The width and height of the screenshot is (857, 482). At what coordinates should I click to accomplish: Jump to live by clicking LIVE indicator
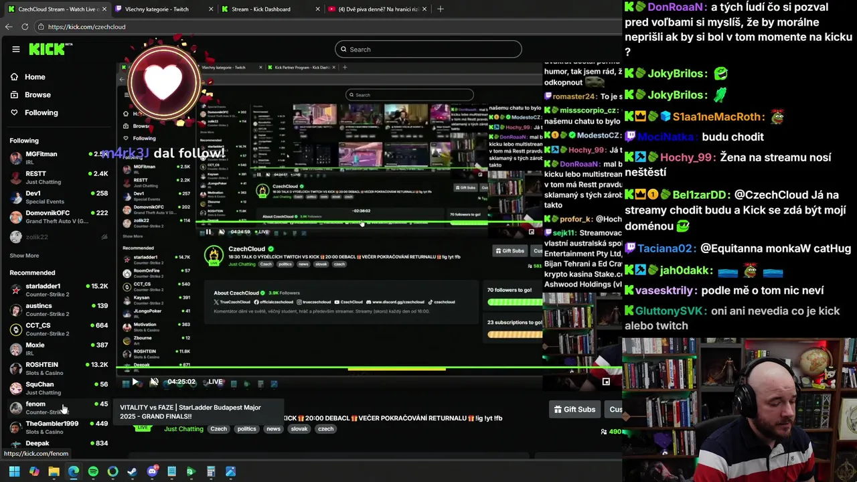click(215, 382)
